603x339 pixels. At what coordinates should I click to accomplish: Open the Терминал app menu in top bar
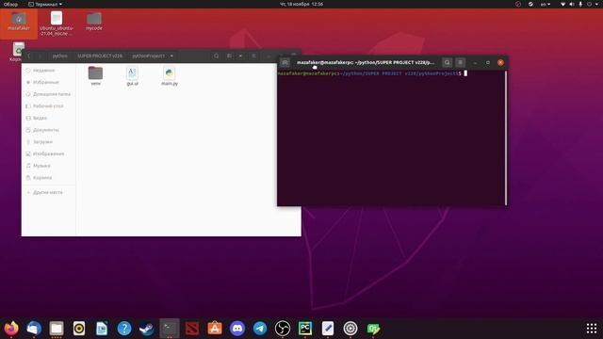[45, 4]
